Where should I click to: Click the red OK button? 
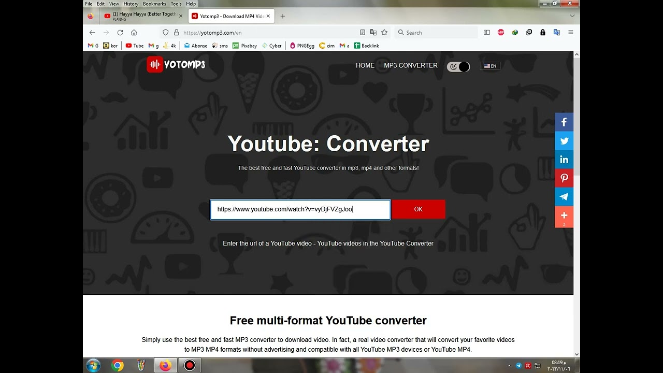pyautogui.click(x=419, y=209)
